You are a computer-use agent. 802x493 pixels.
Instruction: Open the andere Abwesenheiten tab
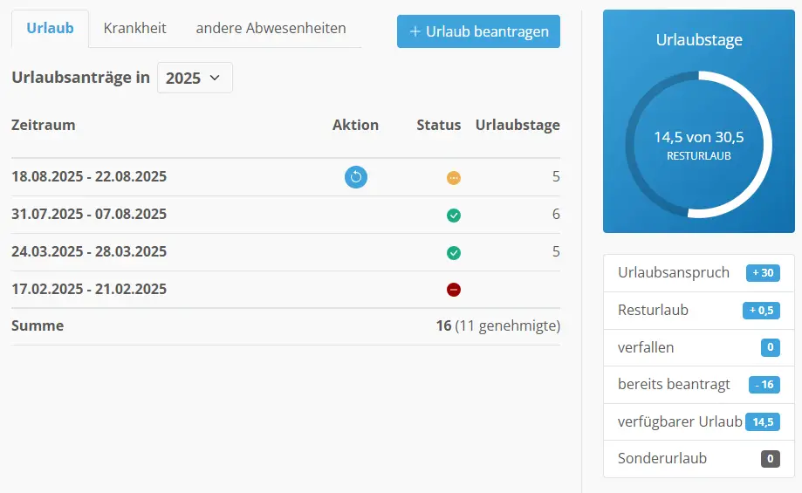pos(271,29)
